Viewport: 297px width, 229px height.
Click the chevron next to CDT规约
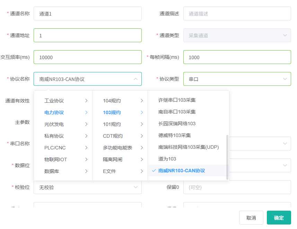142,136
